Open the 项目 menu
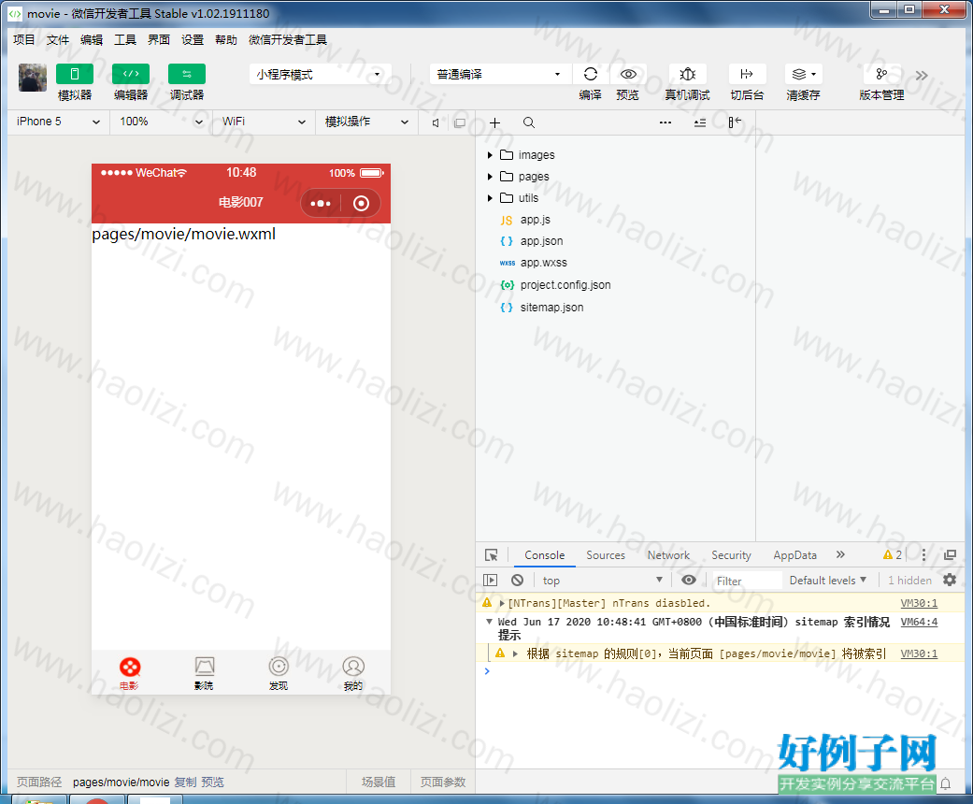973x804 pixels. [24, 40]
